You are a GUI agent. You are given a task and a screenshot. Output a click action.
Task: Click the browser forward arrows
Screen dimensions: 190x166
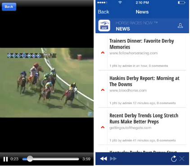(113, 159)
